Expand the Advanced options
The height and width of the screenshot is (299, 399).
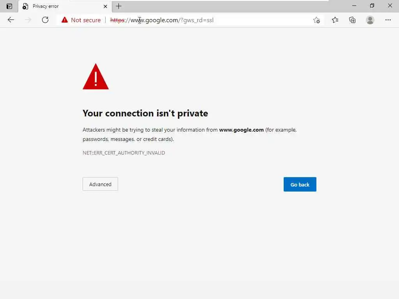100,184
